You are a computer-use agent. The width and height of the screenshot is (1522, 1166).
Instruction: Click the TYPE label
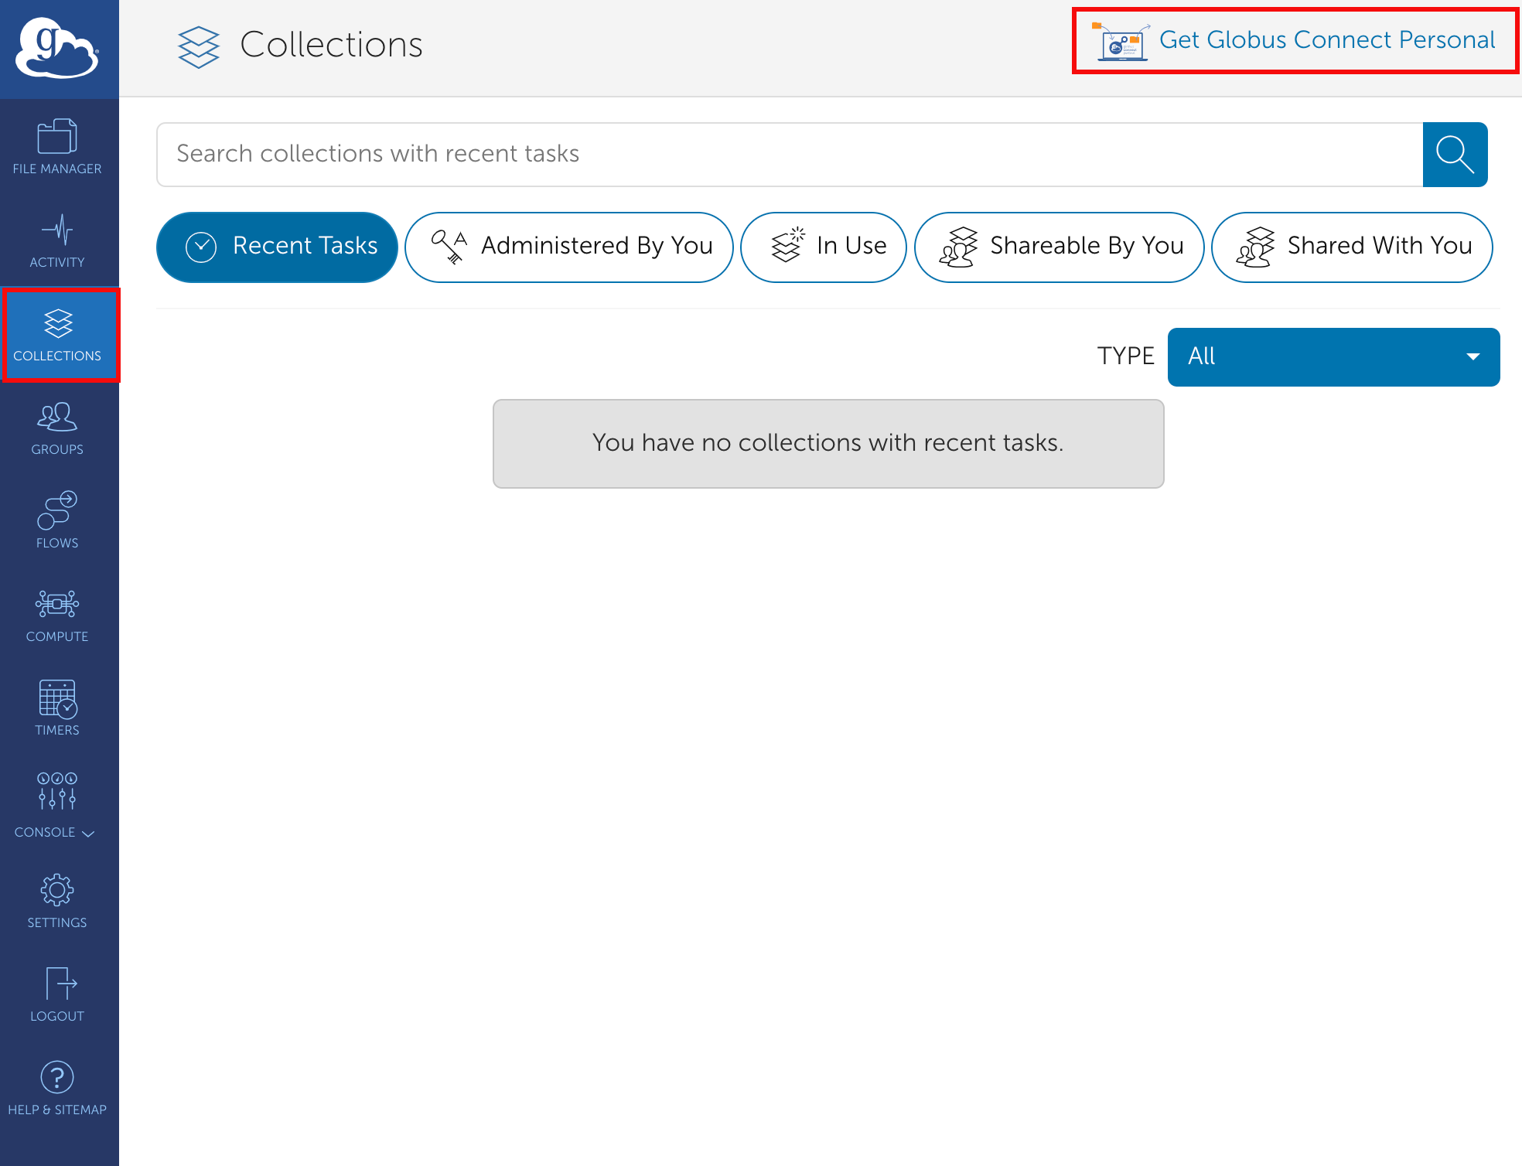point(1125,356)
